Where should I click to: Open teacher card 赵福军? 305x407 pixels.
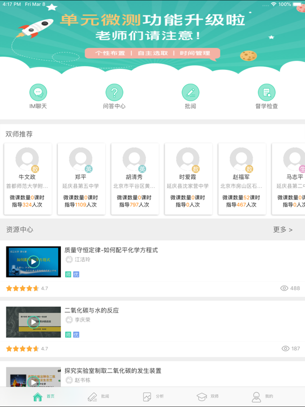pos(242,179)
